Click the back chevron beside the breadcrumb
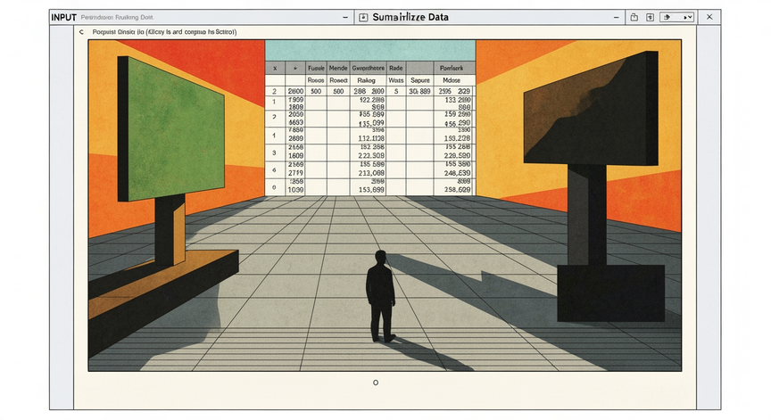 [81, 32]
